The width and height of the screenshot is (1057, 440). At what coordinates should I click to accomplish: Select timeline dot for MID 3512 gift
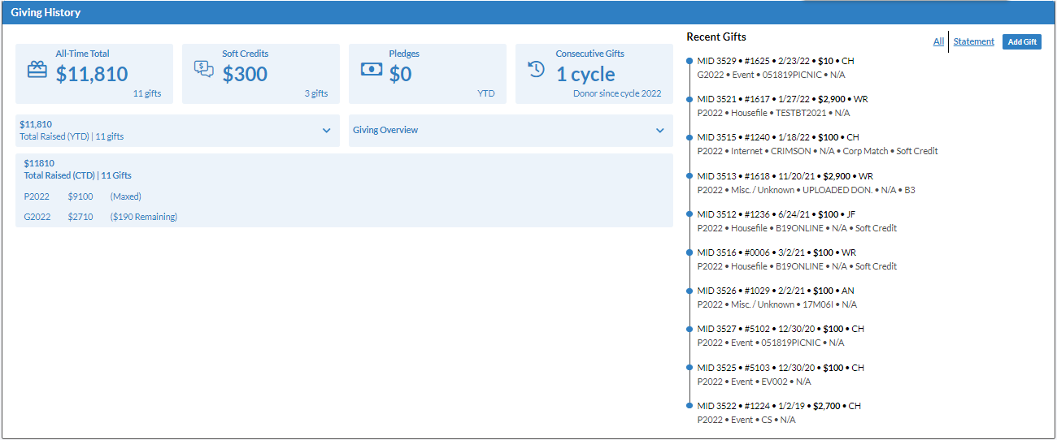[x=689, y=214]
